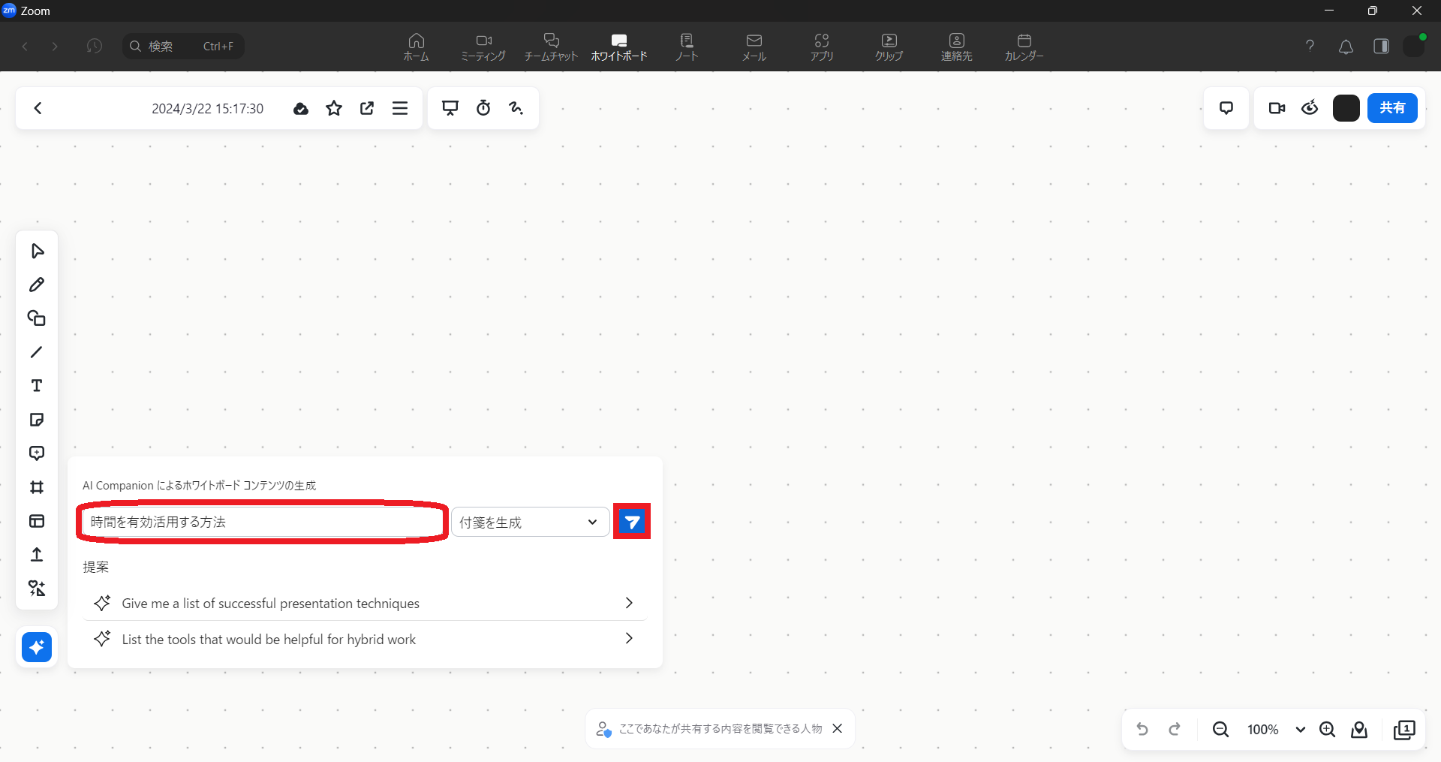Click the upload icon in sidebar

point(37,555)
